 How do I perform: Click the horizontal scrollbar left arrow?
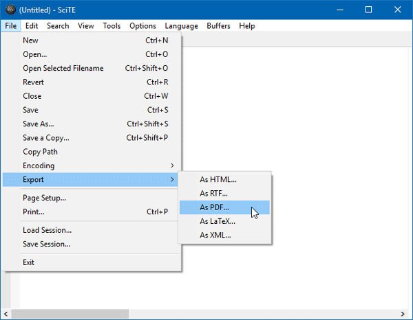point(6,314)
